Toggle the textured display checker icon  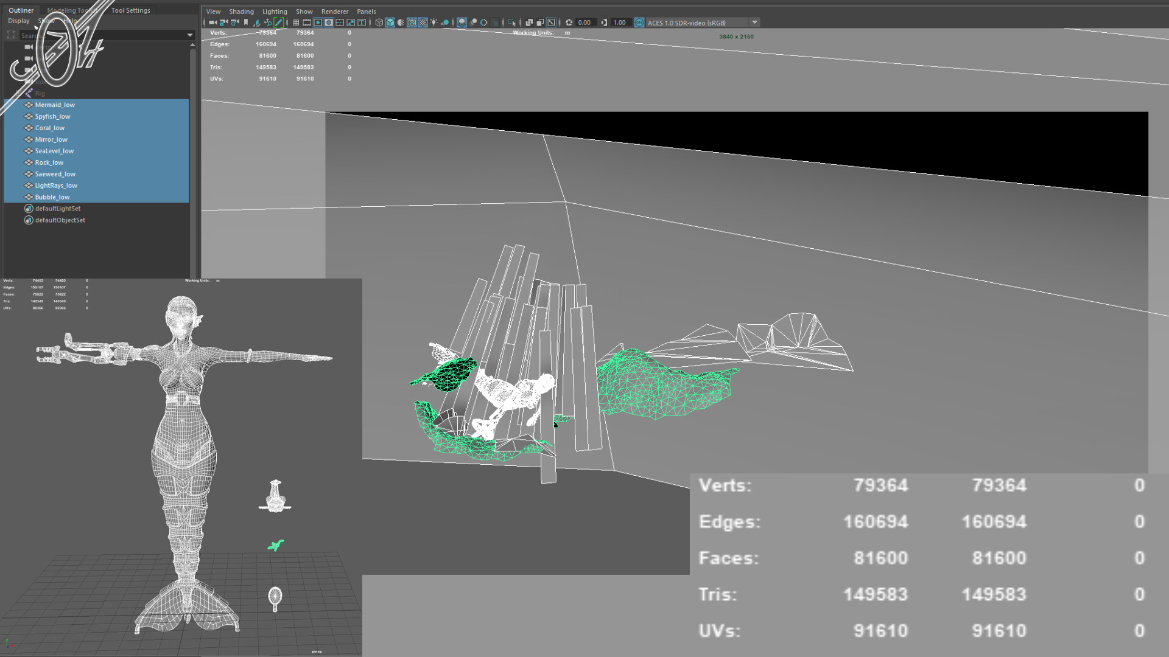[423, 23]
